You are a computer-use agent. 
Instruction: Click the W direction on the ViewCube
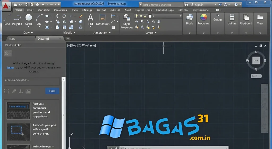pyautogui.click(x=248, y=61)
